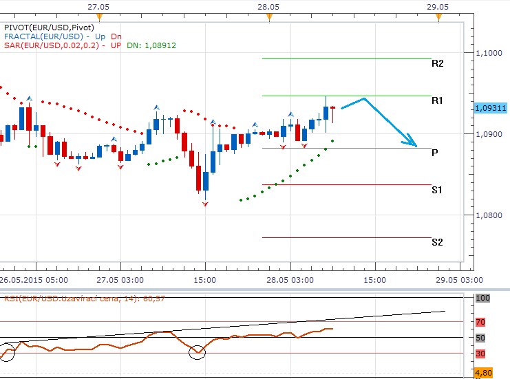
Task: Select the FRACTAL(EUR/USD) indicator label
Action: [43, 36]
